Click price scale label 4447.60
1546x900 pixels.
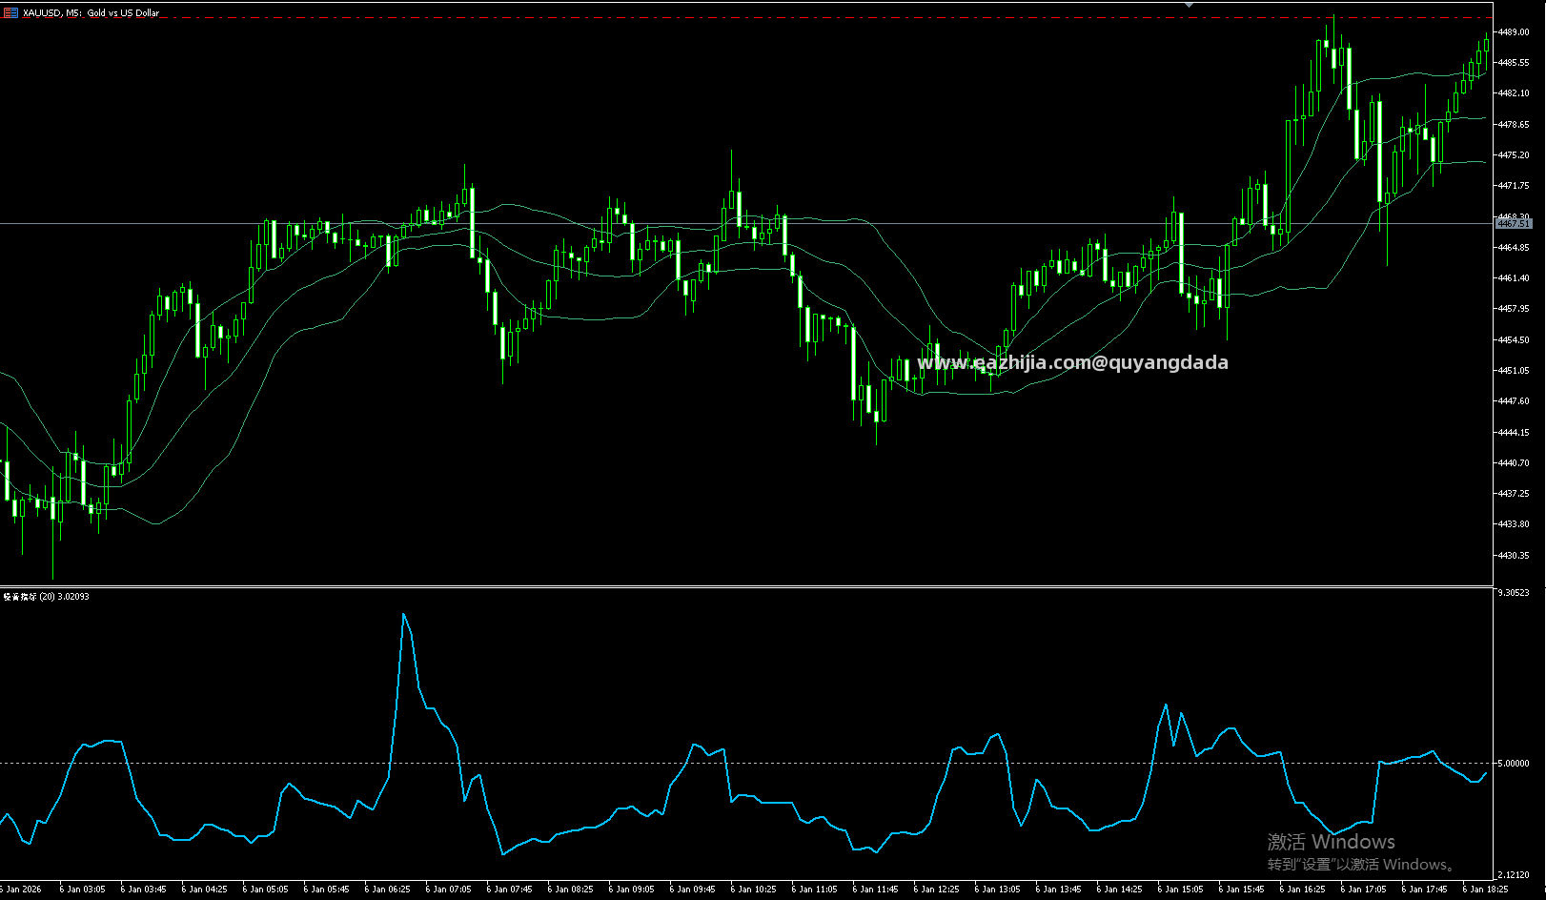[x=1514, y=401]
